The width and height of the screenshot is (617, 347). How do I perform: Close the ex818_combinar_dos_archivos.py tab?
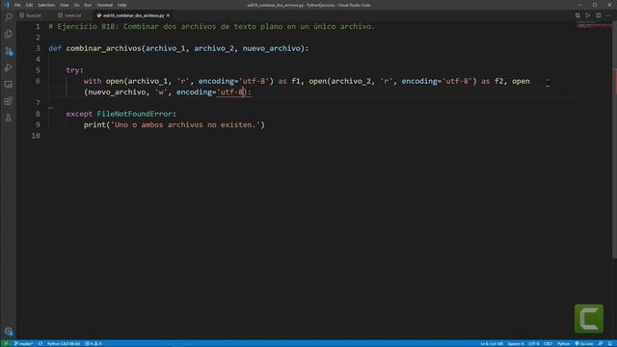coord(168,15)
